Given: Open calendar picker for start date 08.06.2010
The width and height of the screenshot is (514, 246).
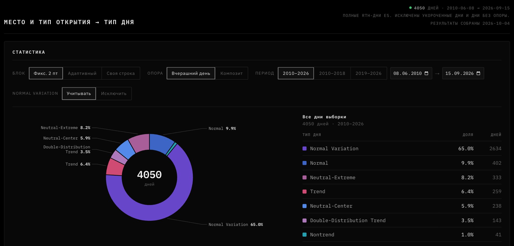Looking at the screenshot, I should point(426,73).
